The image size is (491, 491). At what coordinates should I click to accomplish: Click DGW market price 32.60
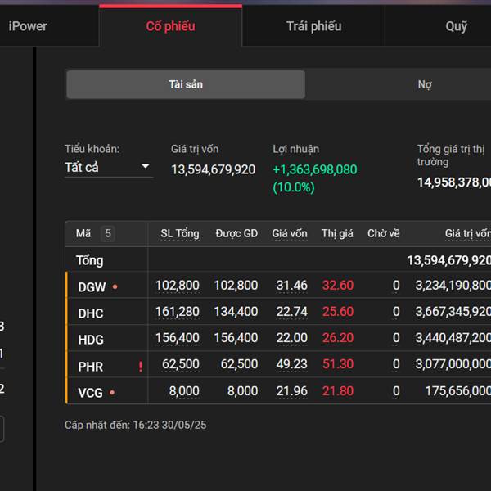pos(338,286)
